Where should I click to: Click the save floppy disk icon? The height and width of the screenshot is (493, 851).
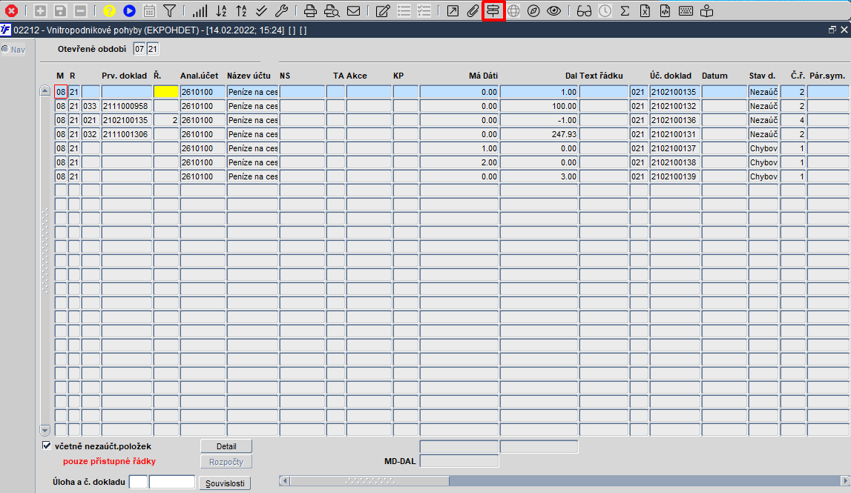(x=60, y=11)
